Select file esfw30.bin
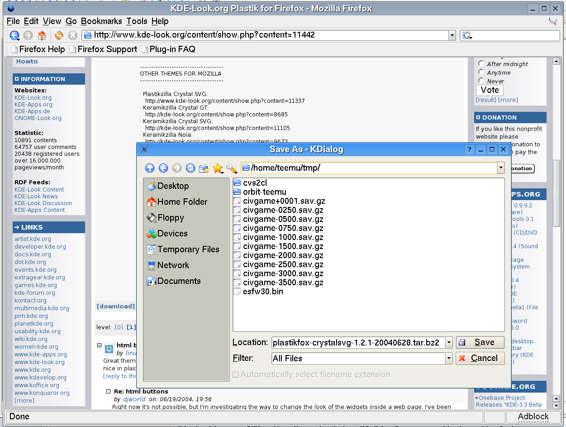Image resolution: width=566 pixels, height=427 pixels. (259, 292)
